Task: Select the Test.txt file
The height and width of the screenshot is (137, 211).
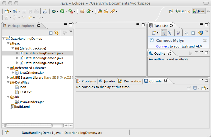Action: click(26, 92)
